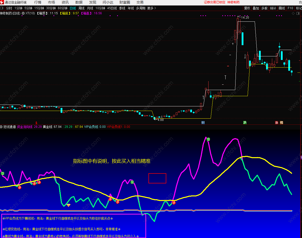
Task: Select the 1分钟 period
Action: pos(19,8)
